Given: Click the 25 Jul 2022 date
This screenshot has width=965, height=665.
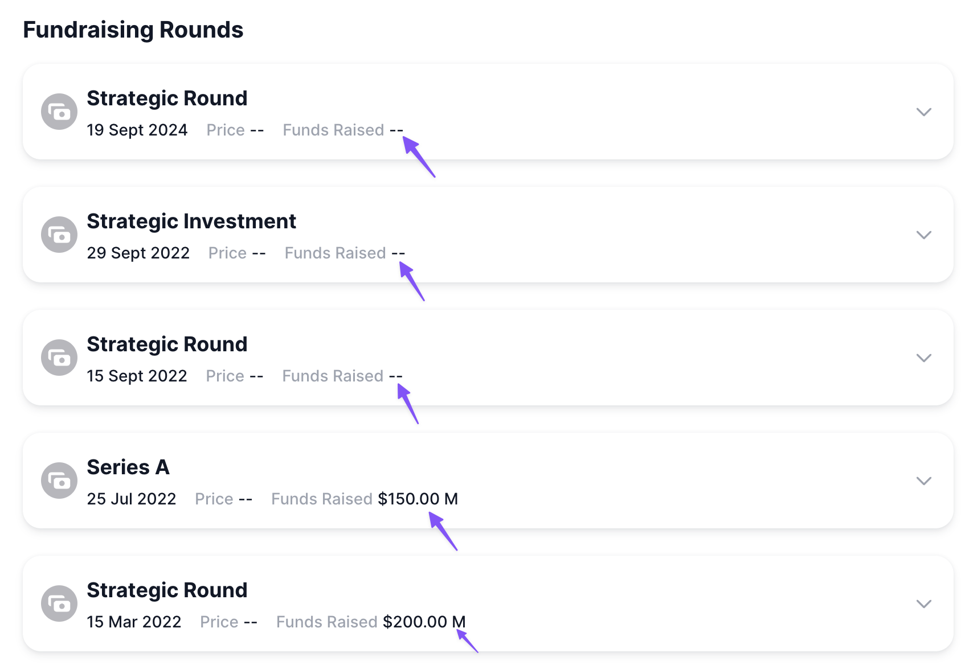Looking at the screenshot, I should pos(132,499).
